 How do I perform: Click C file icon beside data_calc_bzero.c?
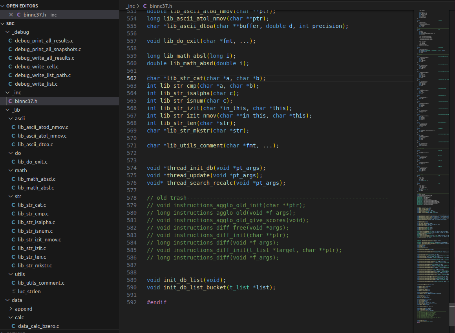(13, 326)
